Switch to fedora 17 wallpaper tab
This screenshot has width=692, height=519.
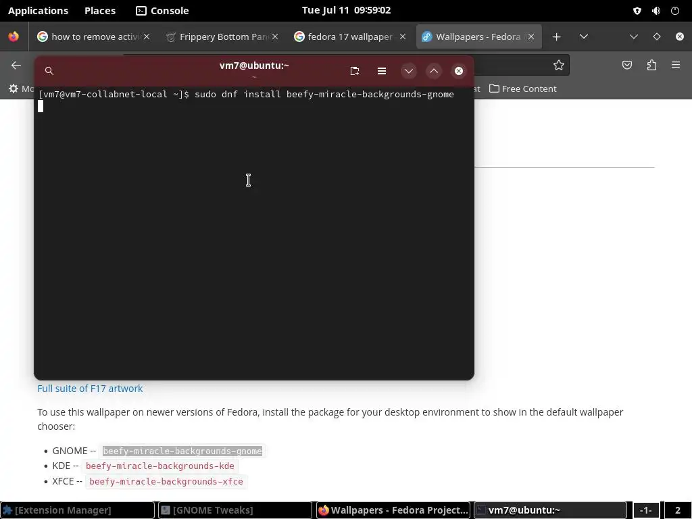click(x=350, y=36)
